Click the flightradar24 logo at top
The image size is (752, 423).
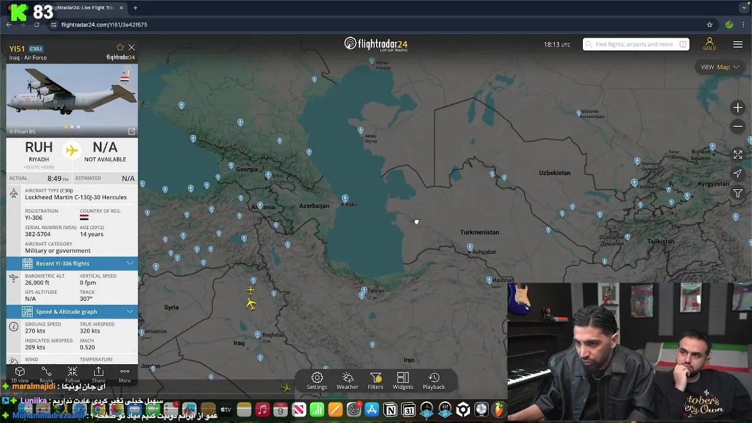coord(376,44)
